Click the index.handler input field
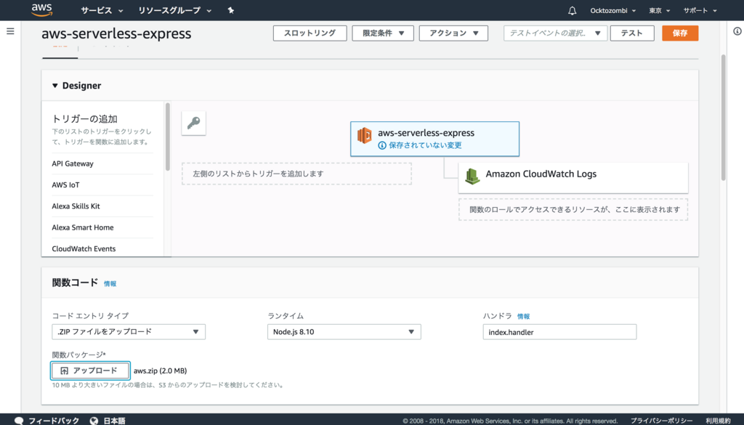The height and width of the screenshot is (425, 744). [x=559, y=332]
